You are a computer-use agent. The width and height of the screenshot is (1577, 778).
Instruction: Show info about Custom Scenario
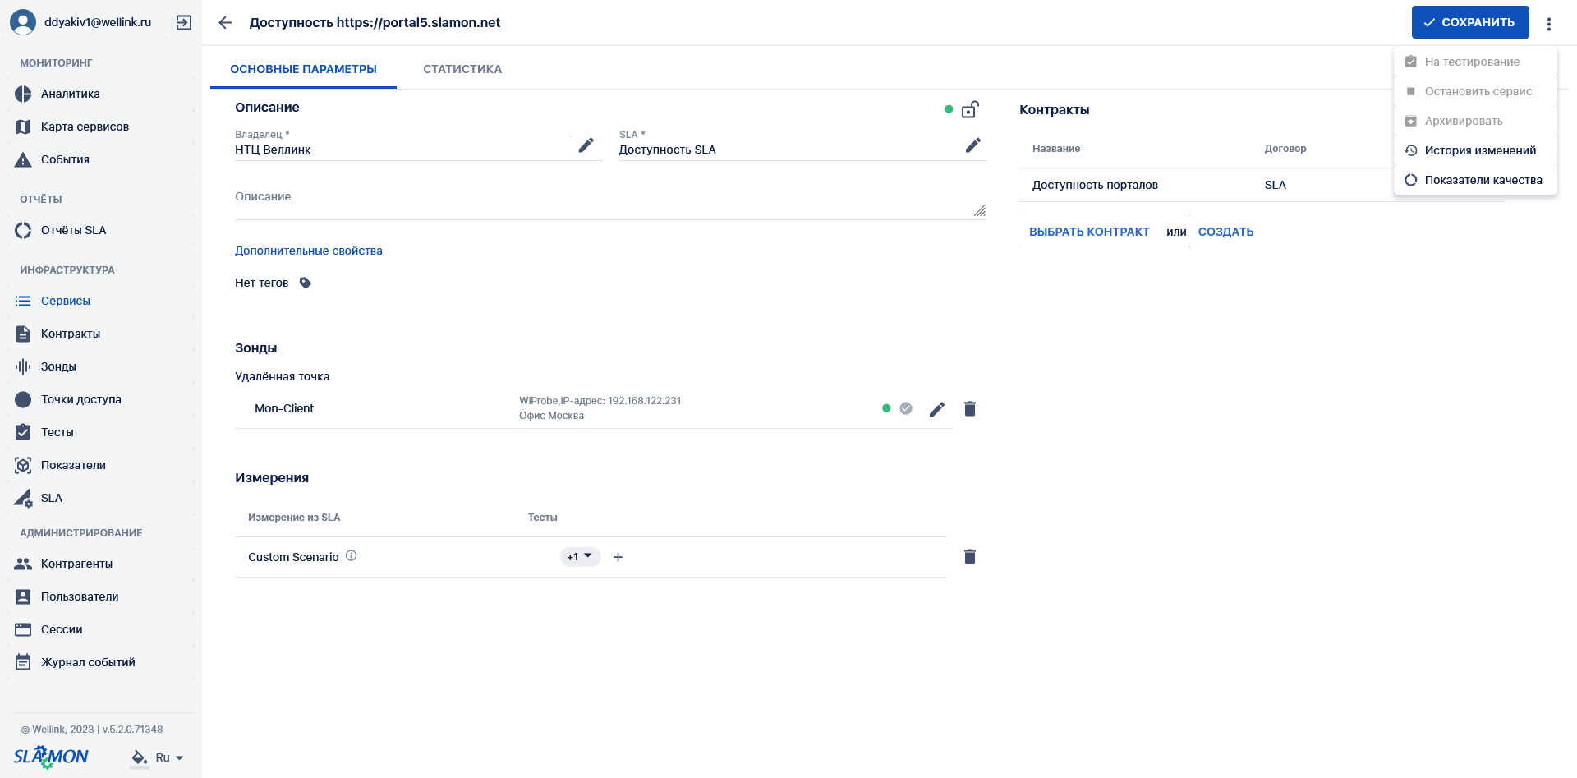coord(351,555)
